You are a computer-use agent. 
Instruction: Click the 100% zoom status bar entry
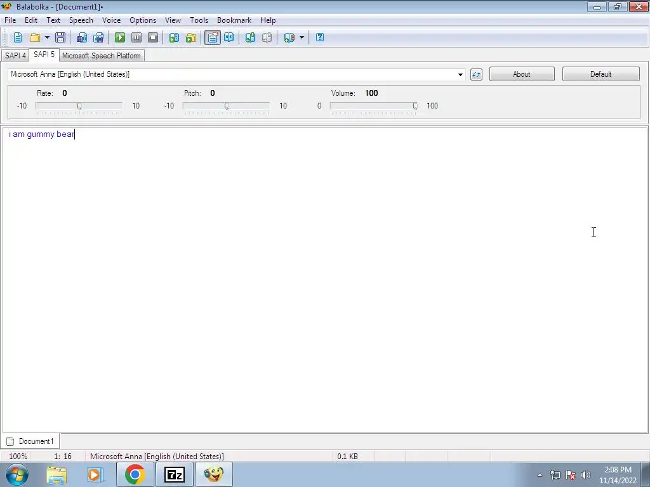click(18, 457)
